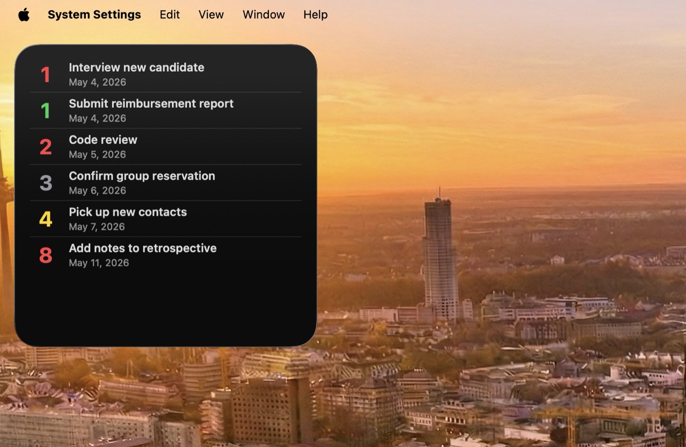Select the Submit reimbursement report reminder
The width and height of the screenshot is (686, 447).
pyautogui.click(x=166, y=111)
